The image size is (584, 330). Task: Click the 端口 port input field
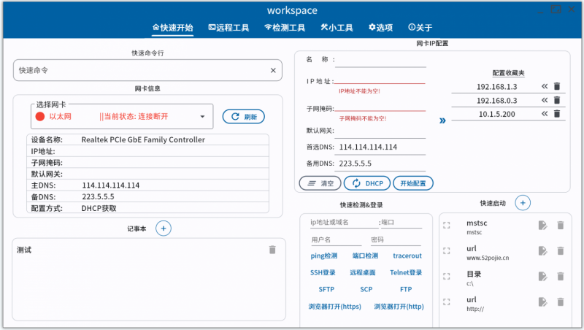[402, 223]
